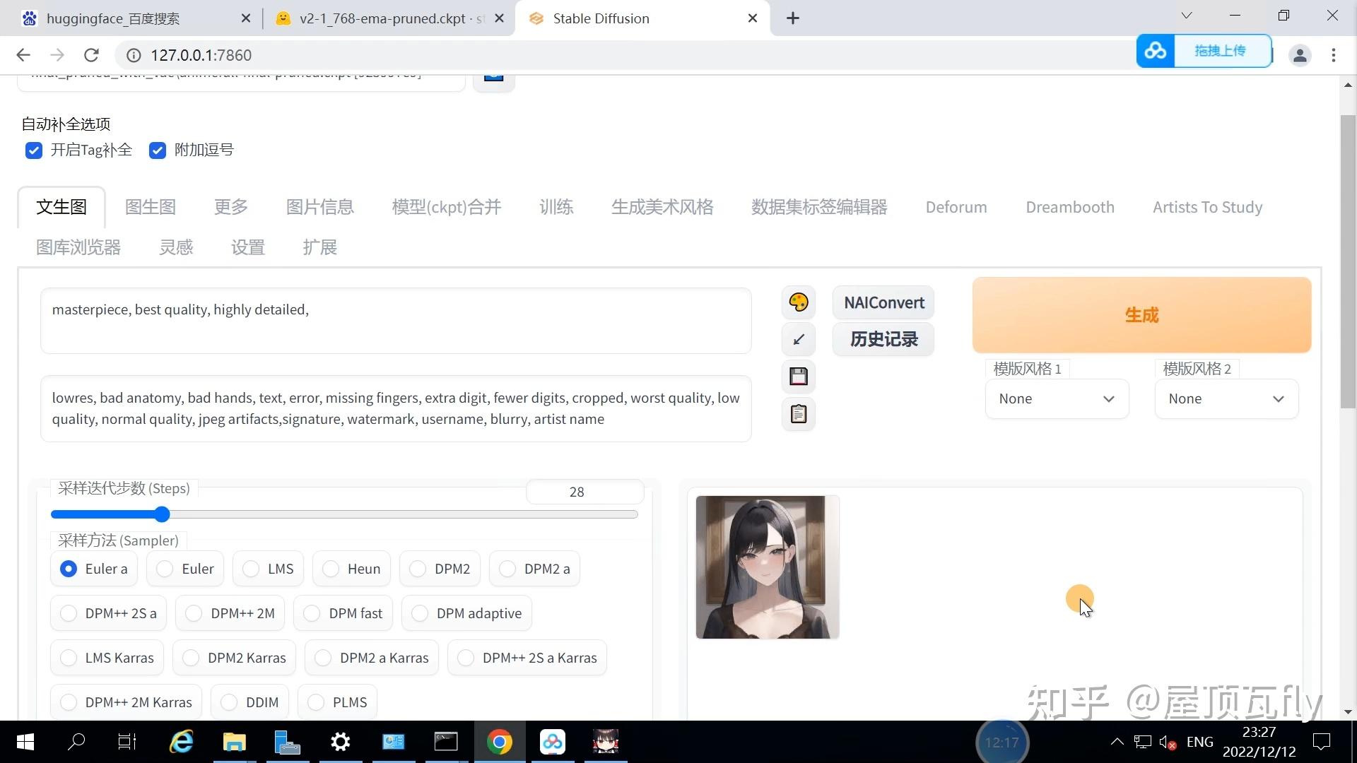Open Chrome tab search chevron
This screenshot has height=763, width=1357.
tap(1187, 16)
